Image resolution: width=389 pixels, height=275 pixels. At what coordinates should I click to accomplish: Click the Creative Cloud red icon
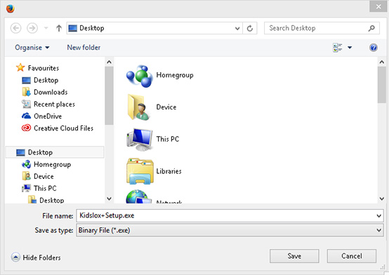(x=26, y=128)
